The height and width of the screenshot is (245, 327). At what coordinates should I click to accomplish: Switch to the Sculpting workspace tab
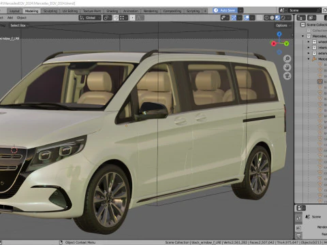tap(50, 11)
